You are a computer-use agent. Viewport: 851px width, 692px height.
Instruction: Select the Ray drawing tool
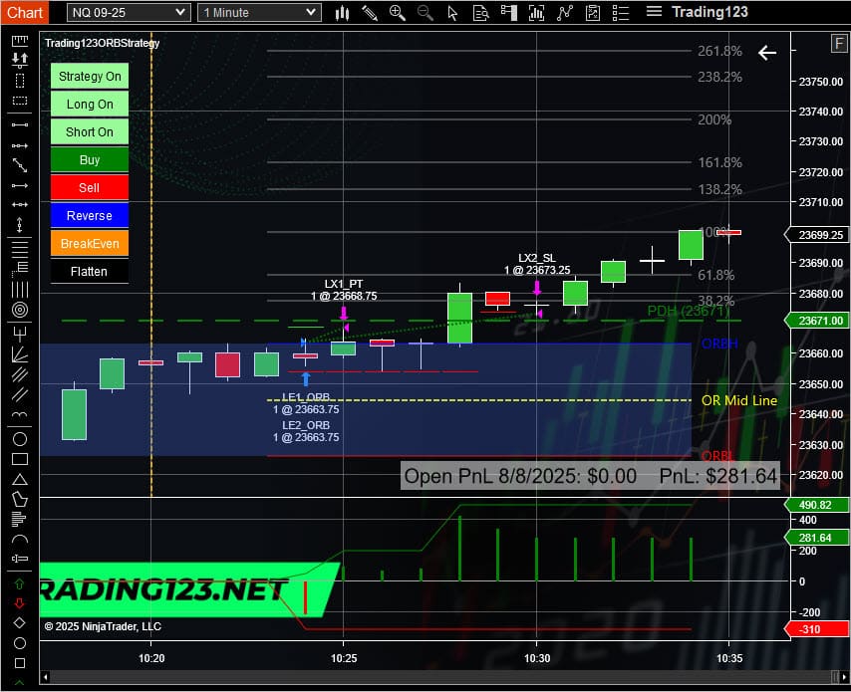pos(20,145)
